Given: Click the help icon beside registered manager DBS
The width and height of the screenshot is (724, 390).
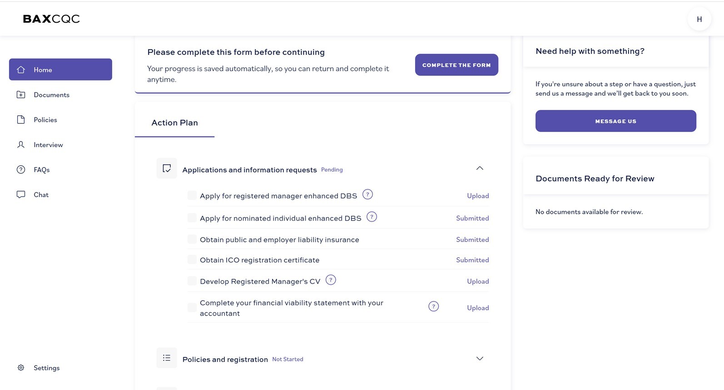Looking at the screenshot, I should tap(367, 195).
